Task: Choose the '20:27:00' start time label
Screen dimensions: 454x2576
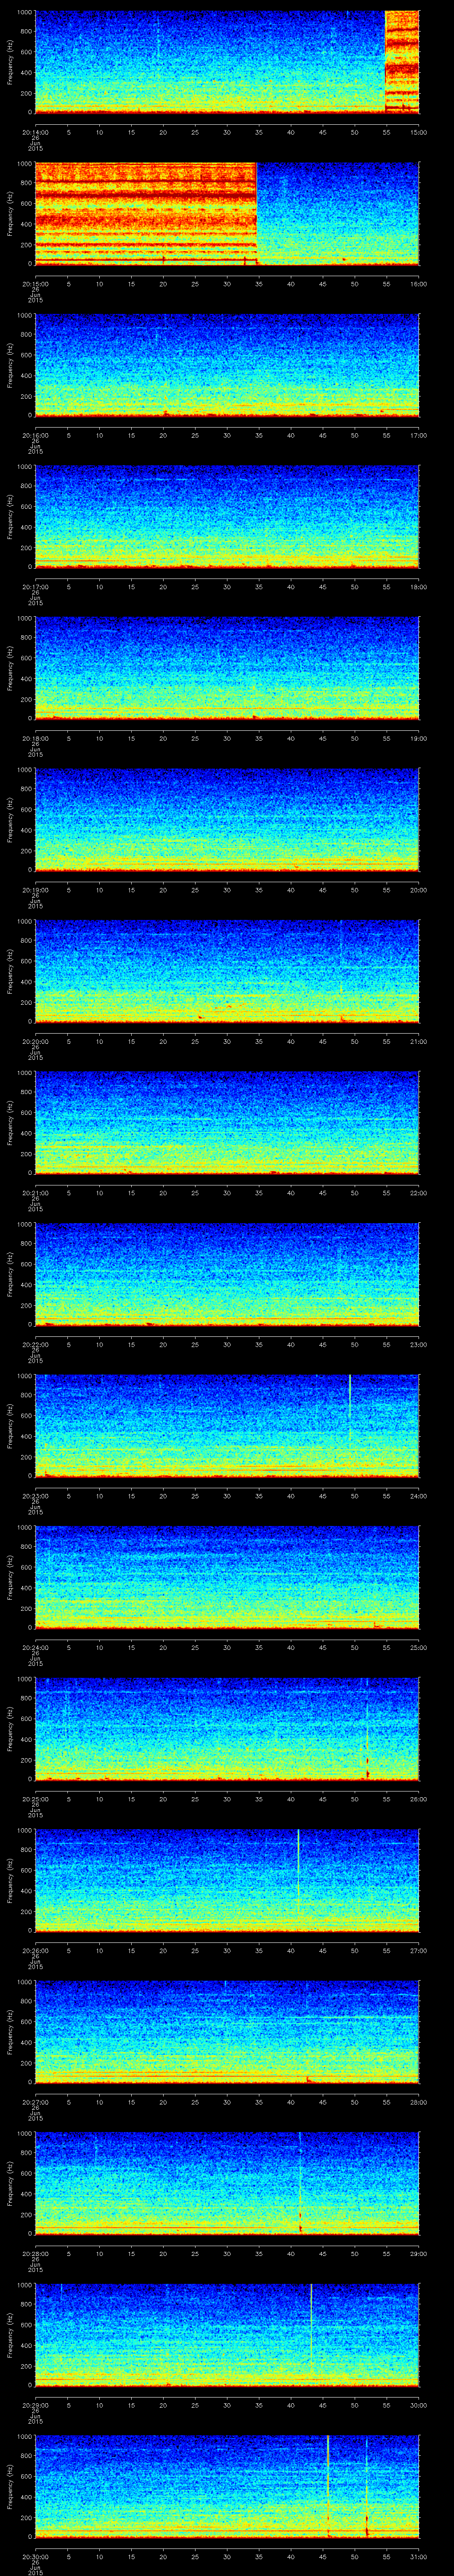Action: [x=36, y=2101]
